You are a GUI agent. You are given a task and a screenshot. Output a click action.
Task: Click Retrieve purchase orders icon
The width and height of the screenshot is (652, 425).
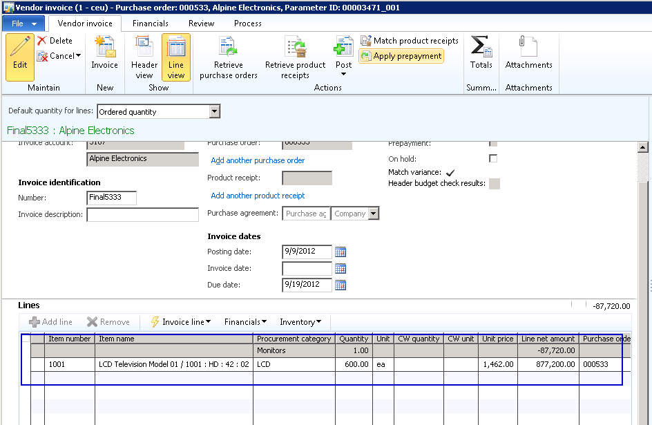[228, 48]
